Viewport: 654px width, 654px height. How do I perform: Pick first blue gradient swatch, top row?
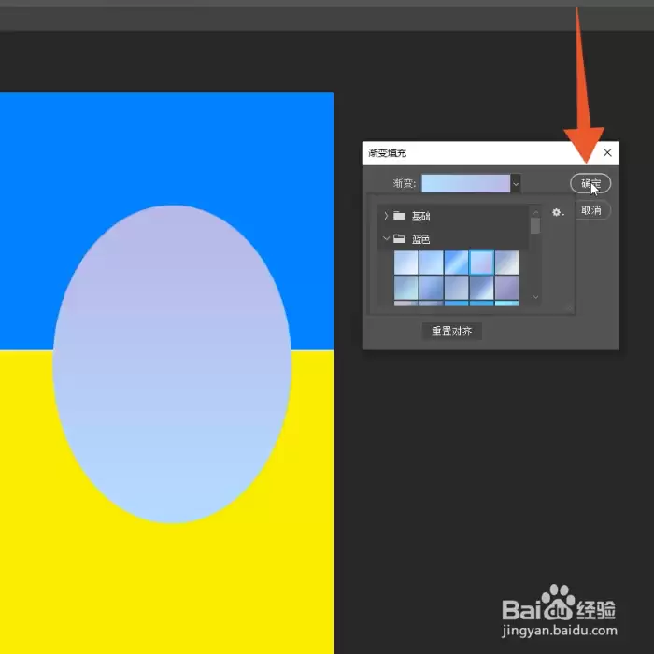(406, 263)
